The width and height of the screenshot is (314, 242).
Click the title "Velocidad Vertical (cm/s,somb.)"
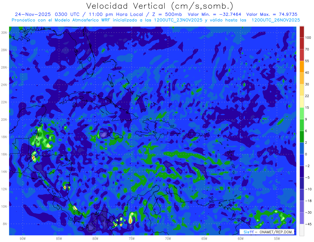click(160, 6)
